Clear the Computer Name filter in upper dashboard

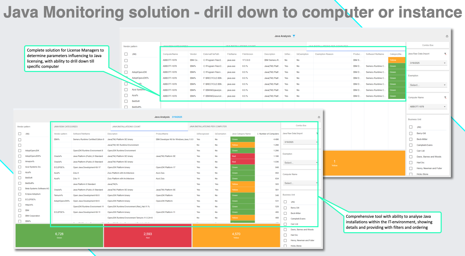(445, 98)
